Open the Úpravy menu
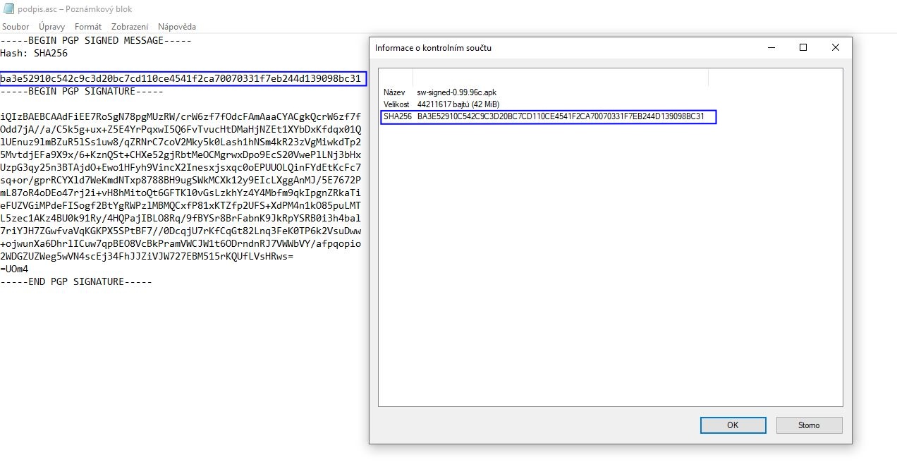This screenshot has width=897, height=462. point(52,27)
